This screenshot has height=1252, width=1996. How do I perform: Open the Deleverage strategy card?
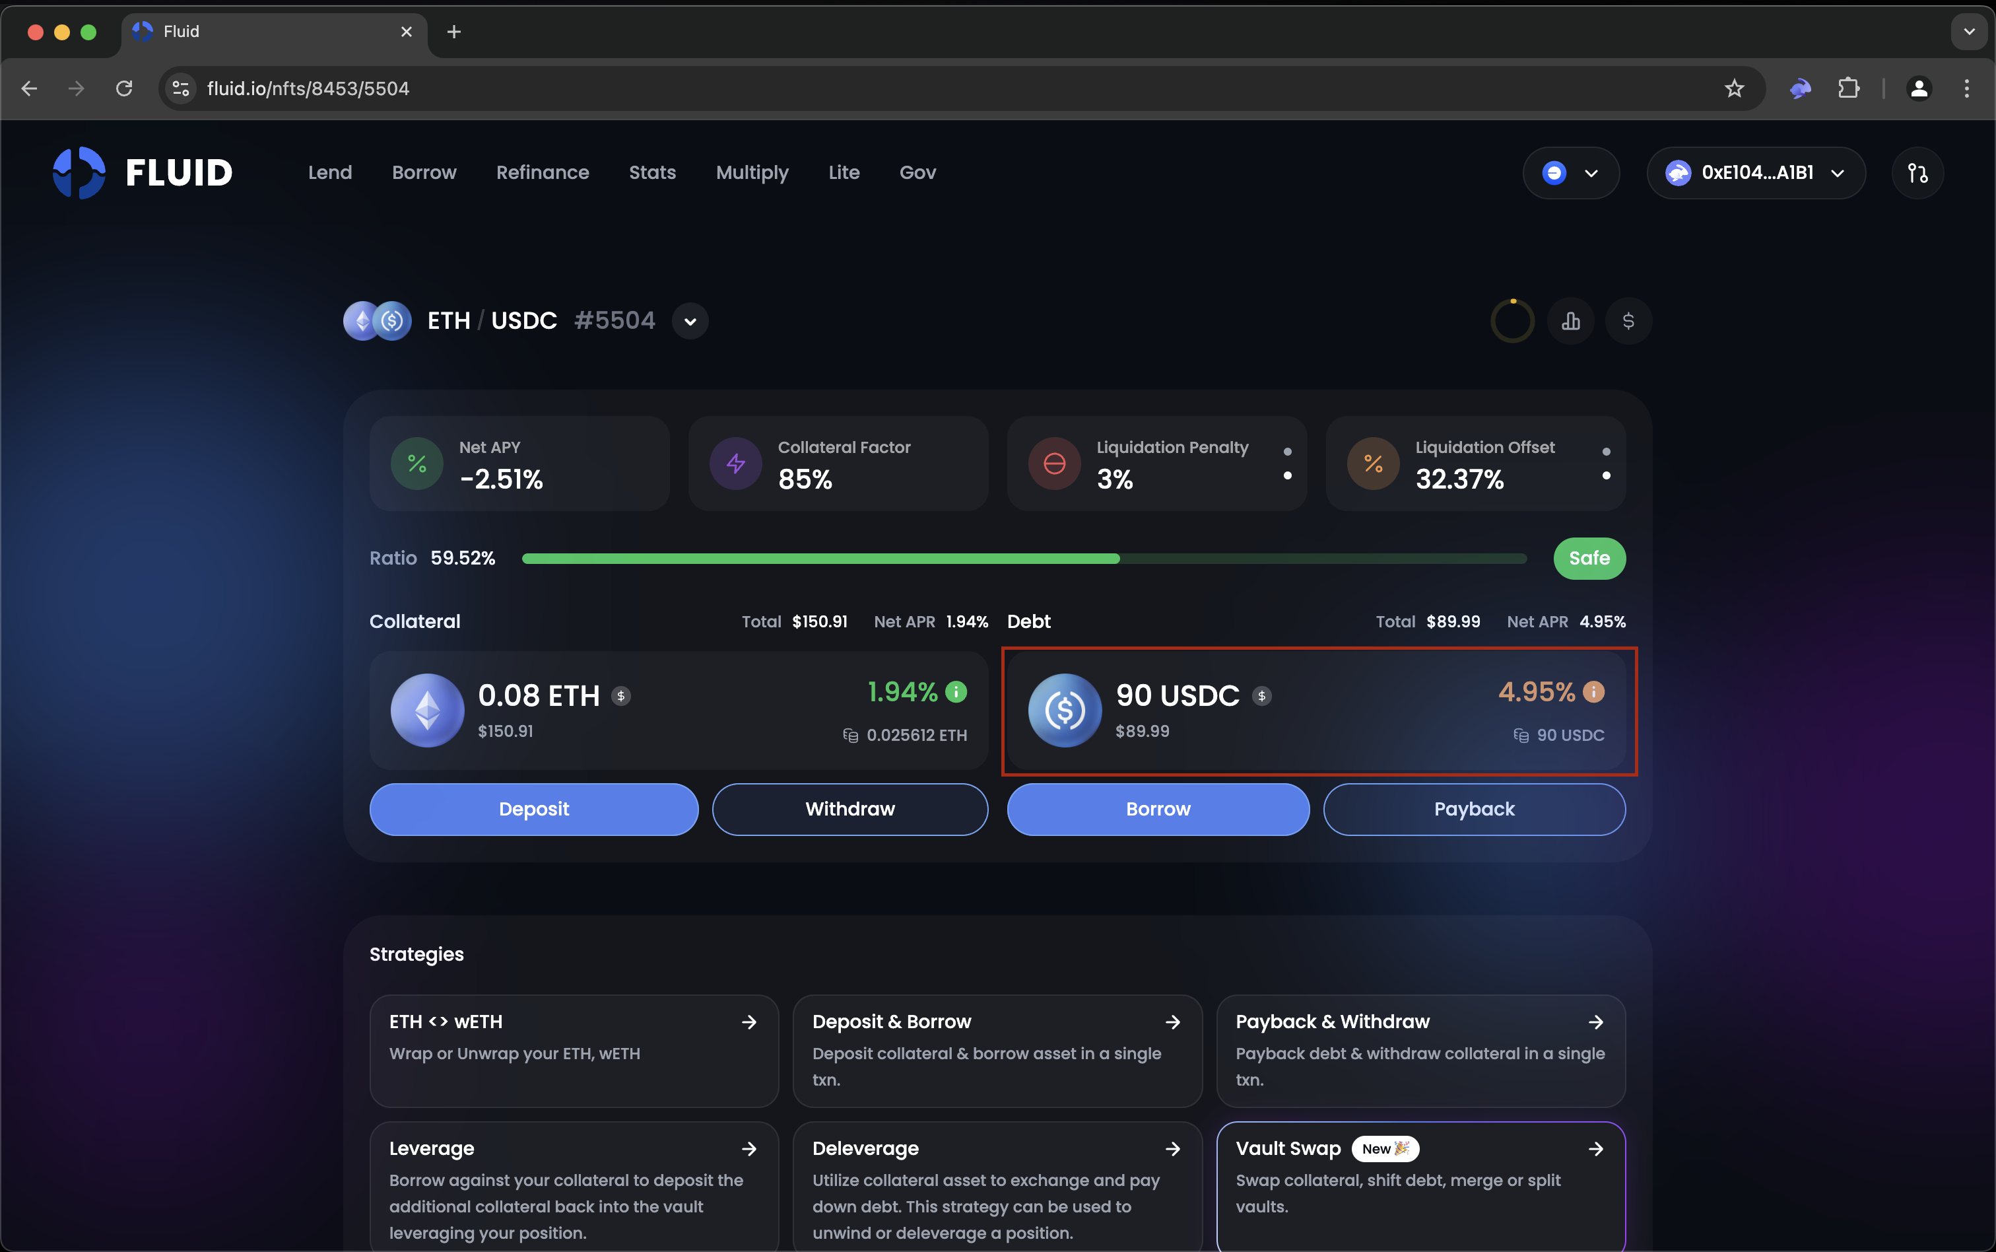[x=997, y=1187]
